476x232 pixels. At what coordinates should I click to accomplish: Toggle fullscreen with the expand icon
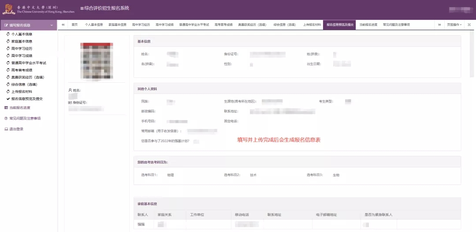[x=469, y=25]
